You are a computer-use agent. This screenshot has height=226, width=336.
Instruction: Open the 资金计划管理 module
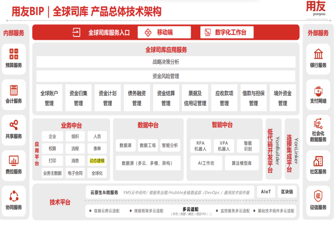107,98
